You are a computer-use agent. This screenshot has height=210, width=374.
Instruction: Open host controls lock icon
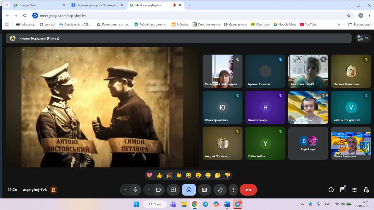click(366, 190)
